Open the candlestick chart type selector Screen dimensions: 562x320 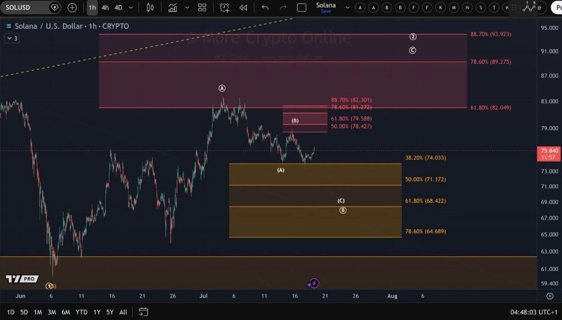(150, 7)
